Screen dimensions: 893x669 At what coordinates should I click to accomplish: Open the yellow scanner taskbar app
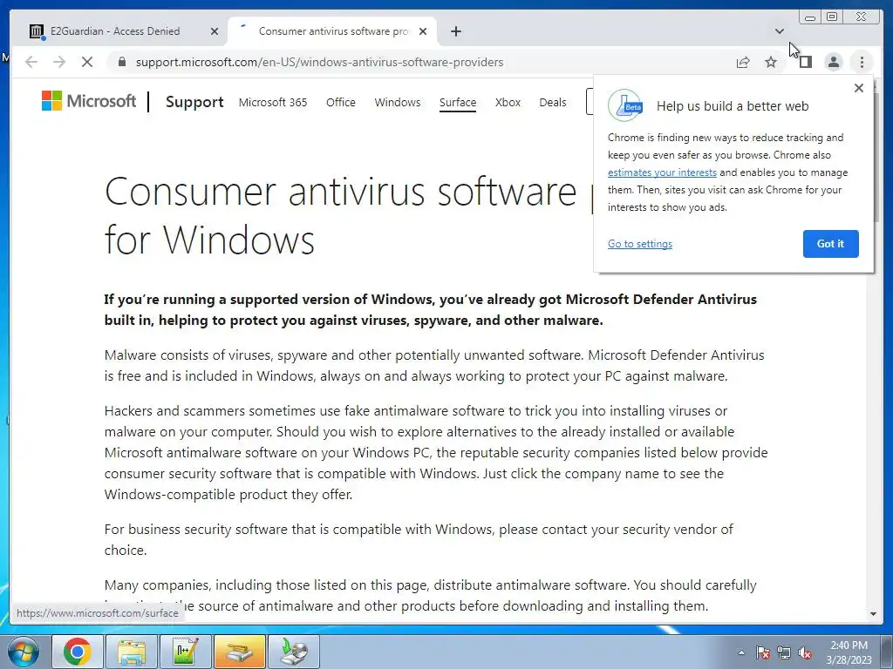point(240,652)
